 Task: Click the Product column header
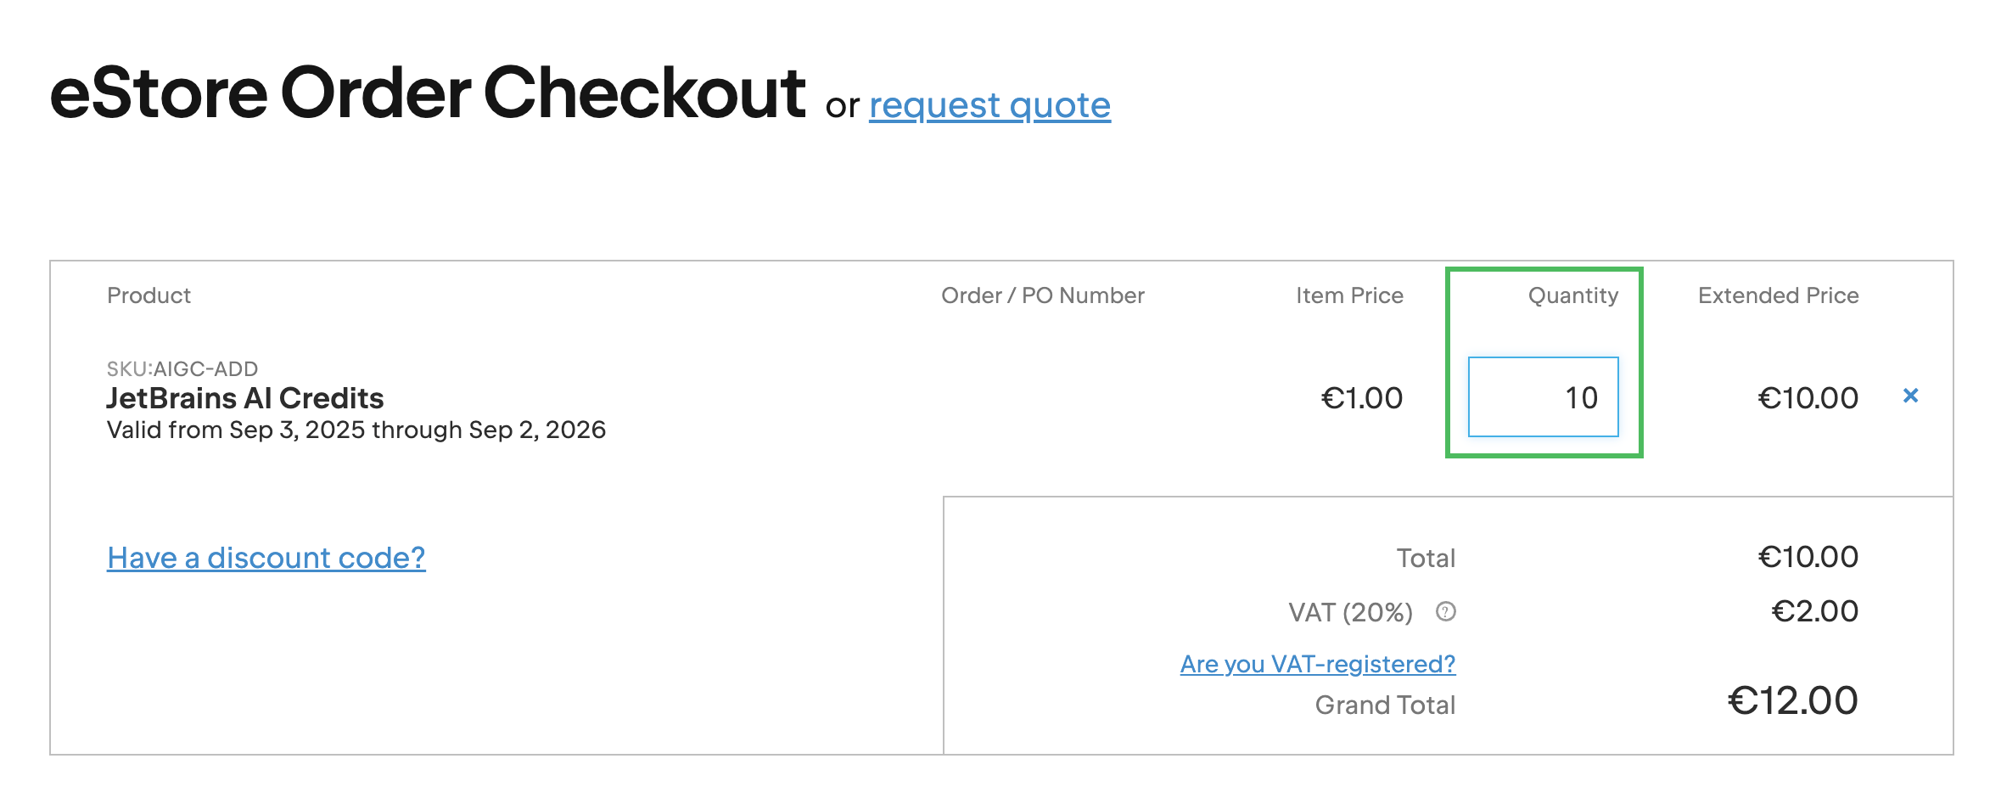coord(149,295)
